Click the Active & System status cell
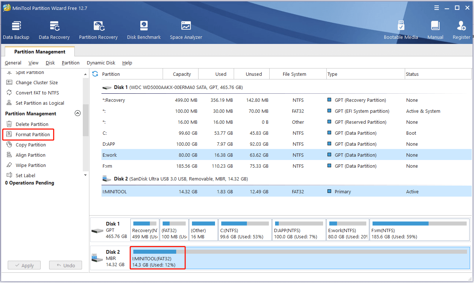This screenshot has height=283, width=474. coord(423,111)
